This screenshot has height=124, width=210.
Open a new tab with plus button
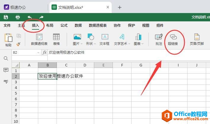[x=120, y=7]
